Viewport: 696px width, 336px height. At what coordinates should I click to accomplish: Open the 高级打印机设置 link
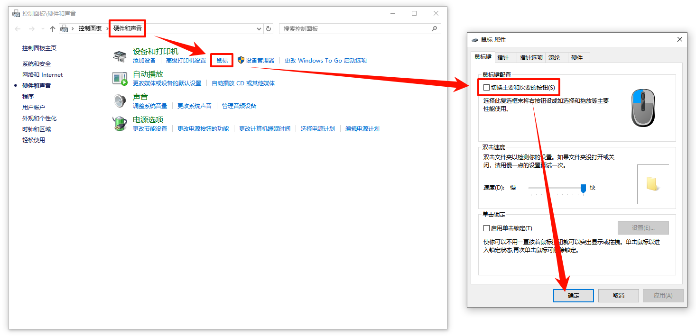click(186, 61)
